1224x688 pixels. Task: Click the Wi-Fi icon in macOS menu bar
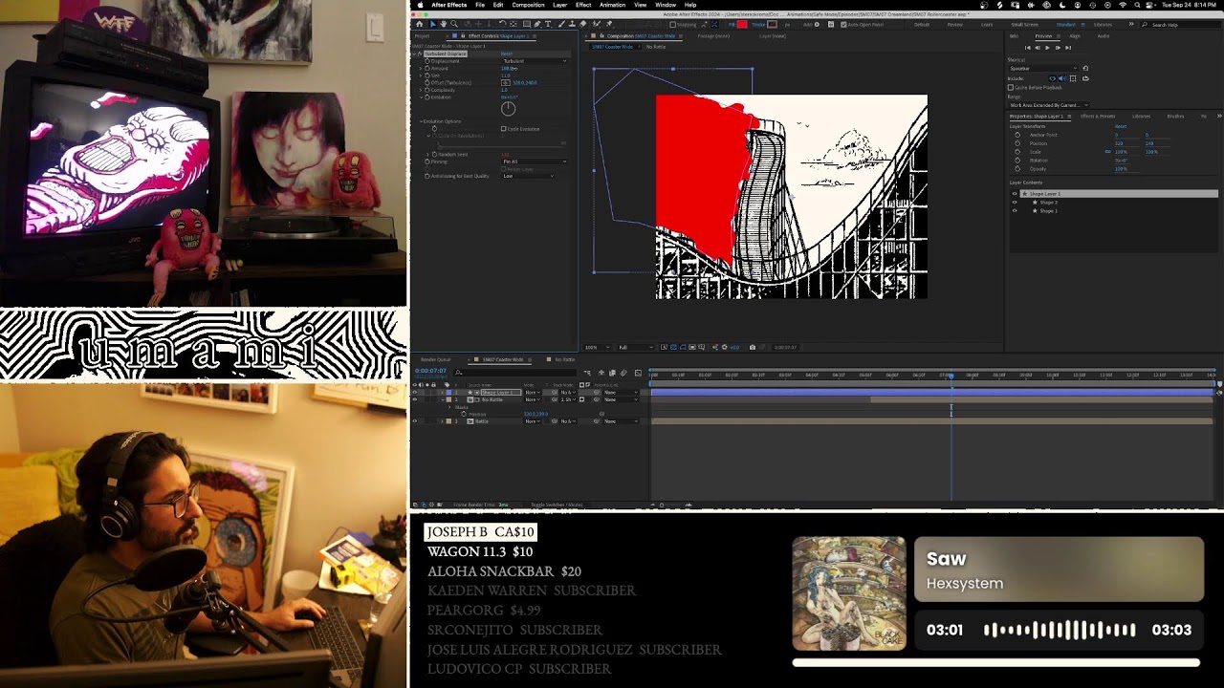(x=1123, y=5)
